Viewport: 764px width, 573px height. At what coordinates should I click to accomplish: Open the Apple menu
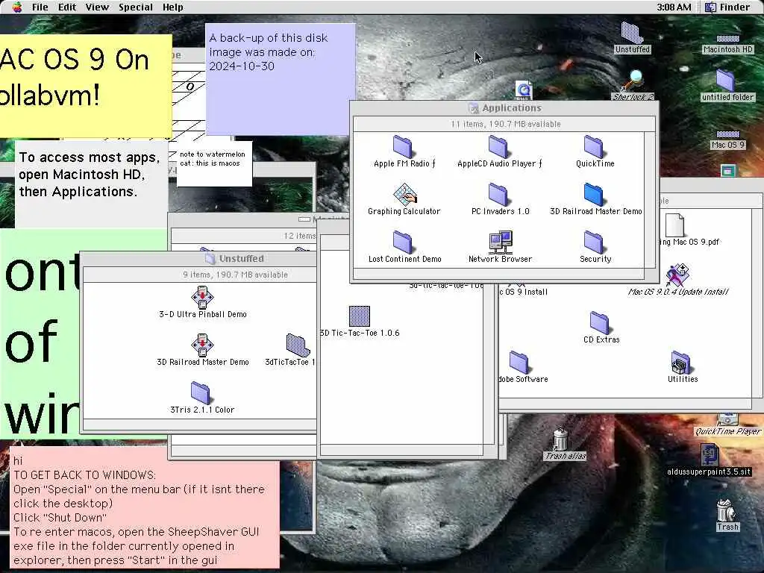tap(17, 7)
